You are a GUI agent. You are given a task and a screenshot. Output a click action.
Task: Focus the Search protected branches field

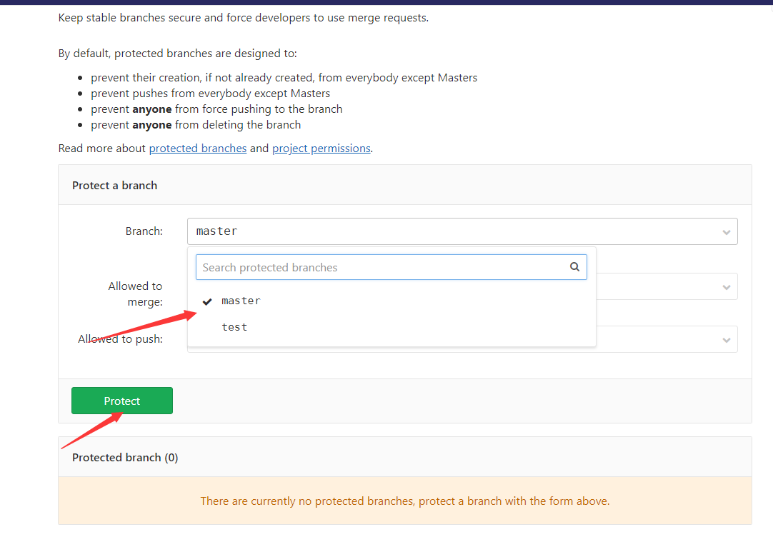(379, 267)
